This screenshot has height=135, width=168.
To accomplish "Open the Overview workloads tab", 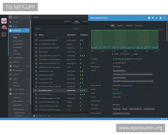I will 67,21.
